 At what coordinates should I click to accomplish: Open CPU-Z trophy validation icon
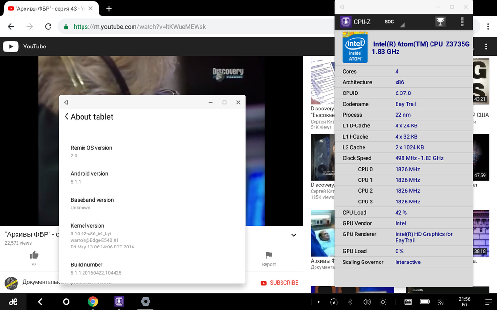(x=440, y=21)
